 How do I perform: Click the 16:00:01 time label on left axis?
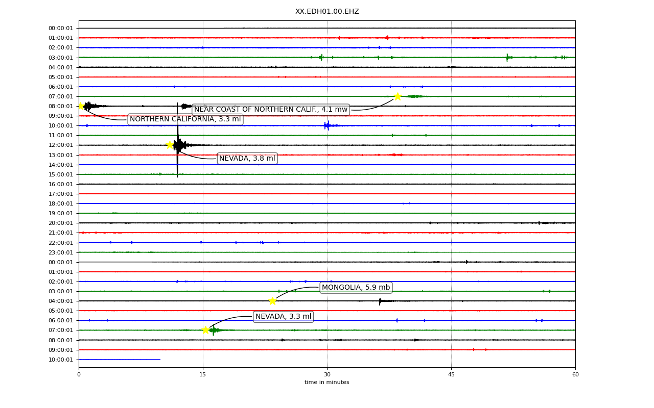[x=61, y=184]
